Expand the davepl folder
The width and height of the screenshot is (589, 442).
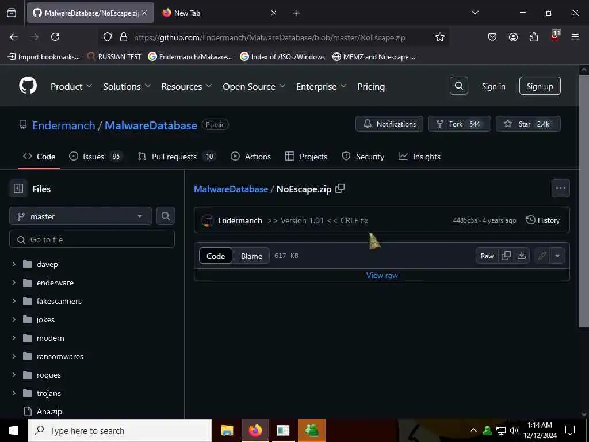[x=14, y=264]
